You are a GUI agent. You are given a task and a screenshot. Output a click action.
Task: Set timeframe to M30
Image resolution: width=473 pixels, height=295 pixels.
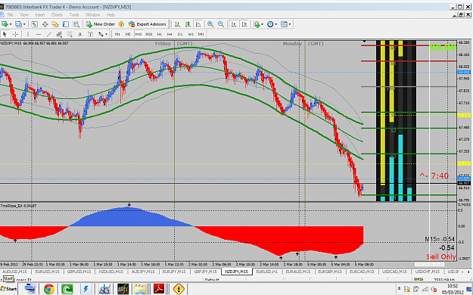pos(149,34)
